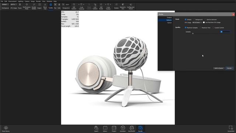236x133 pixels.
Task: Click the Add Studio icon
Action: (101, 5)
